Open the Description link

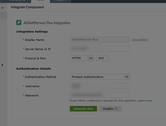click(x=140, y=40)
